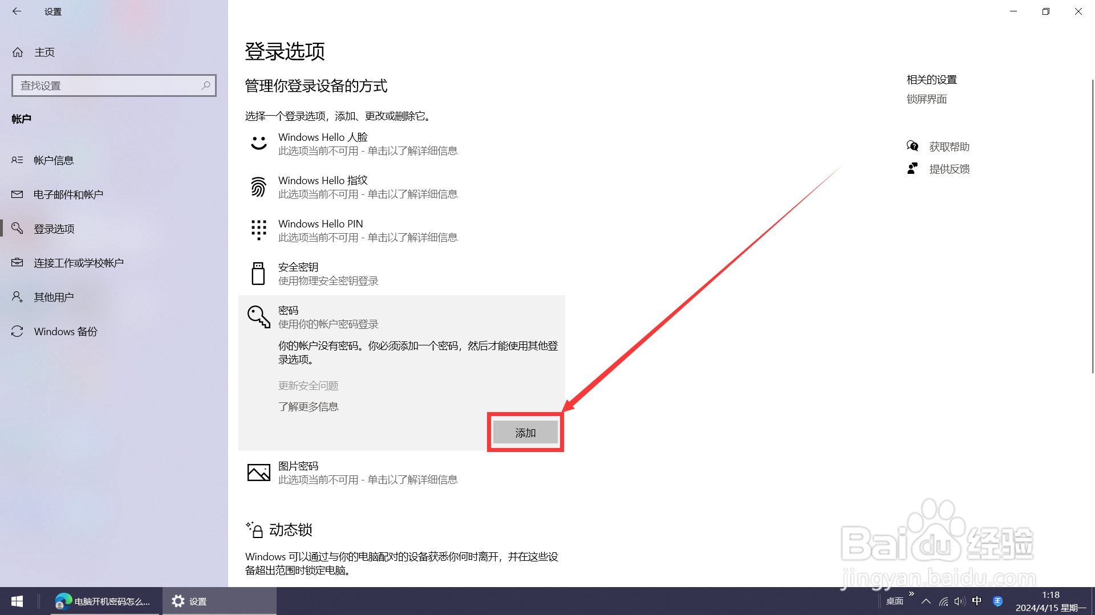Open the 了解更多信息 link
Screen dimensions: 1095x615
pos(308,406)
